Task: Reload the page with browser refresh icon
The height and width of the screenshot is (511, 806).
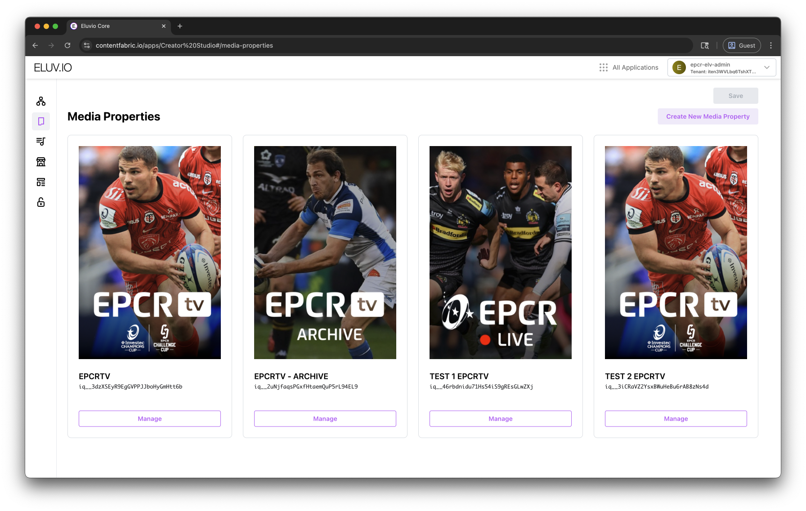Action: pos(67,45)
